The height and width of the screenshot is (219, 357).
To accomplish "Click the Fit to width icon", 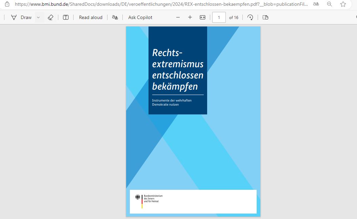I will click(x=202, y=17).
